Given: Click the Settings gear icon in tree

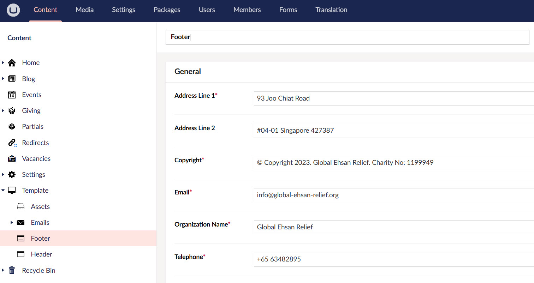Looking at the screenshot, I should (x=12, y=175).
